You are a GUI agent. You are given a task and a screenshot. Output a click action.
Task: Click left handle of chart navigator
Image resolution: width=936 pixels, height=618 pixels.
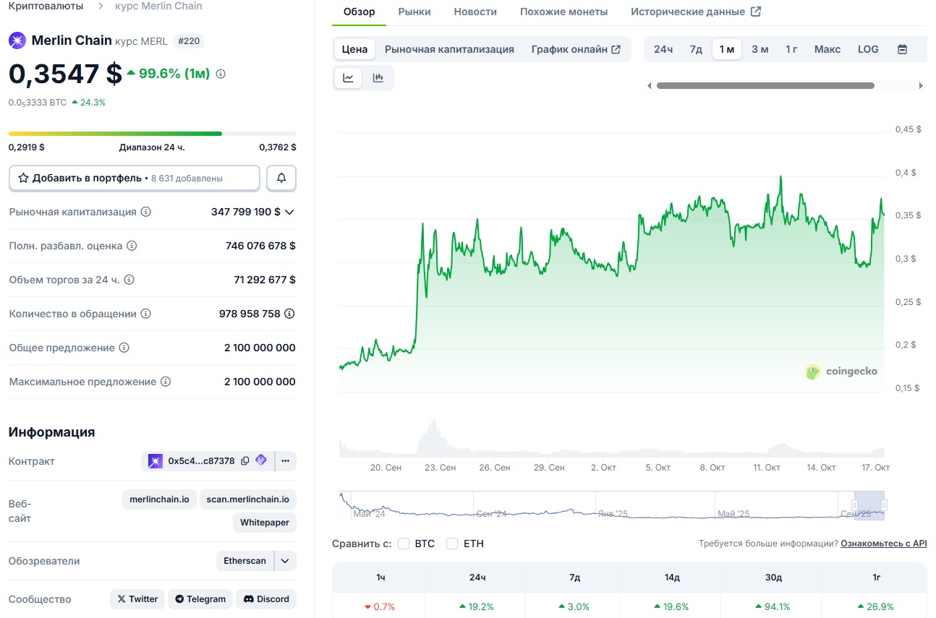[x=854, y=505]
